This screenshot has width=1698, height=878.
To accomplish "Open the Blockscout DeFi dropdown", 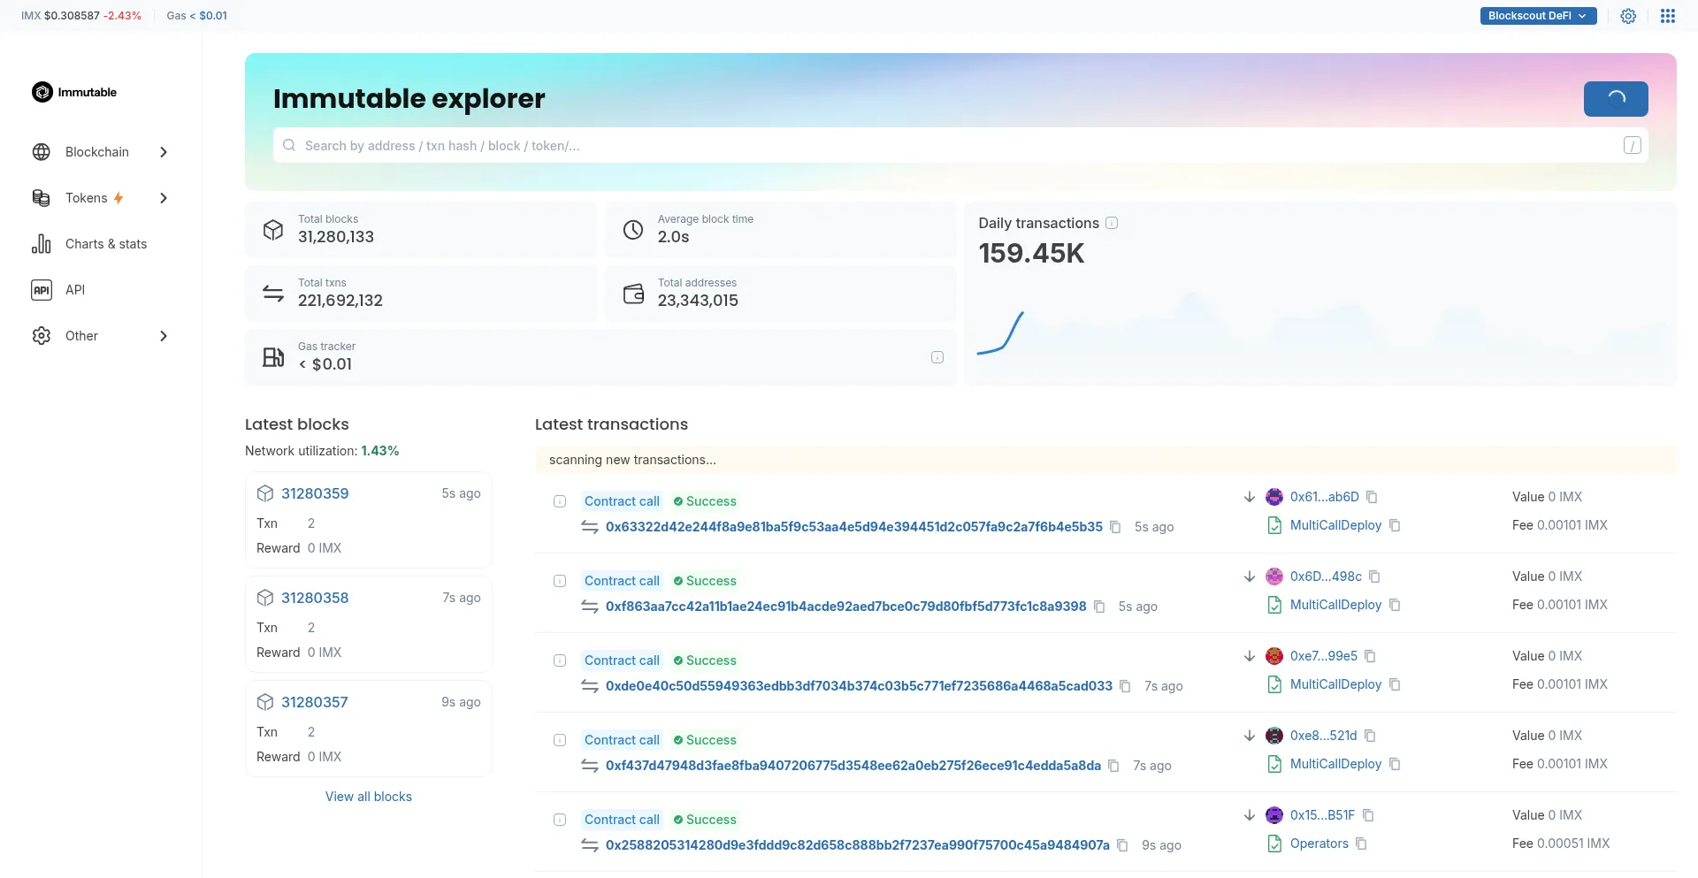I will click(x=1537, y=16).
